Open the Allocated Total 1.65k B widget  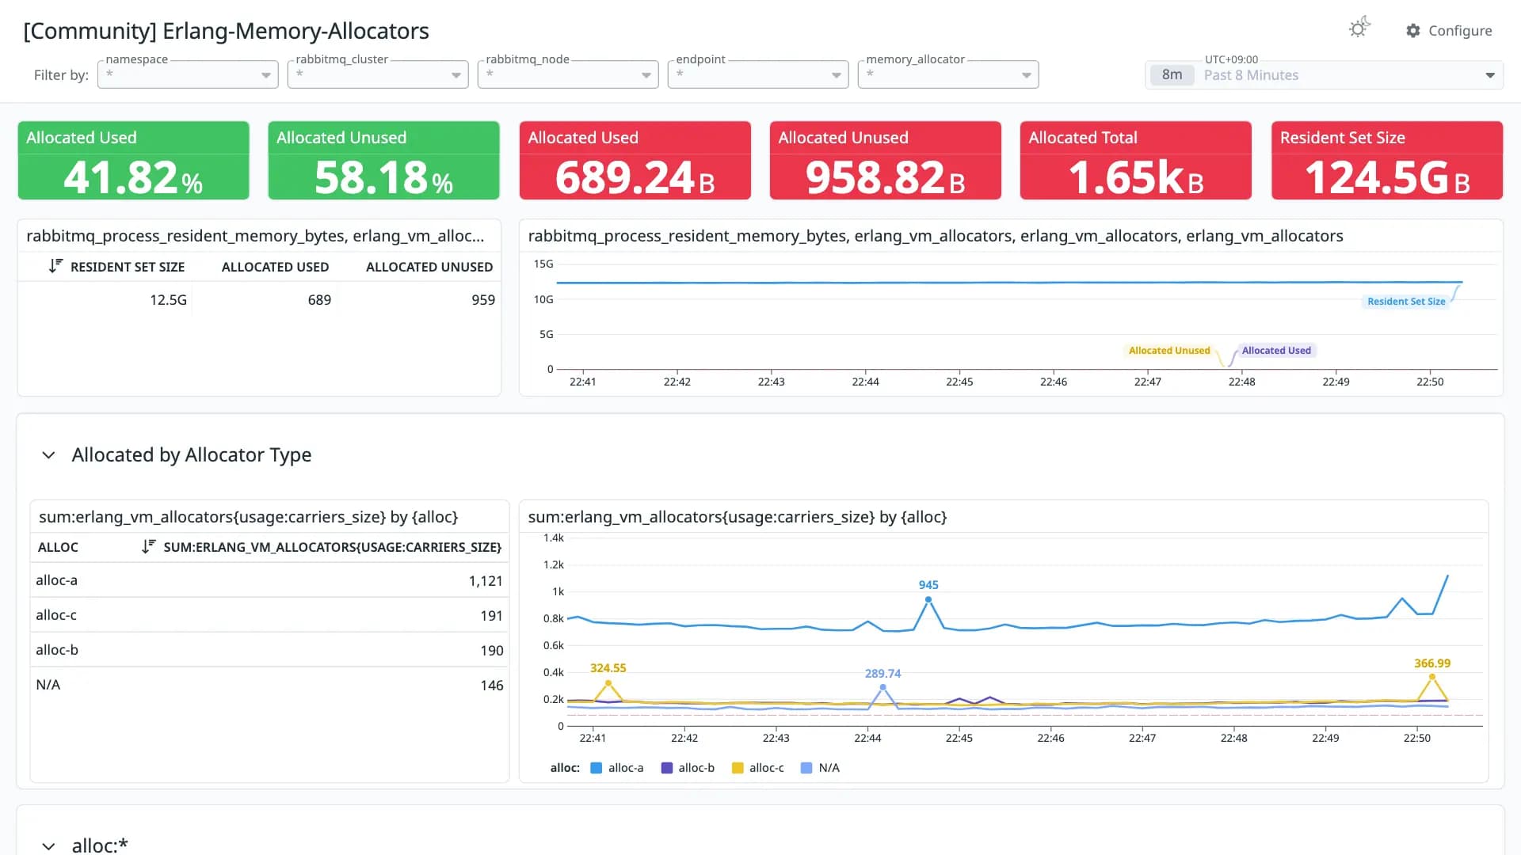tap(1135, 160)
